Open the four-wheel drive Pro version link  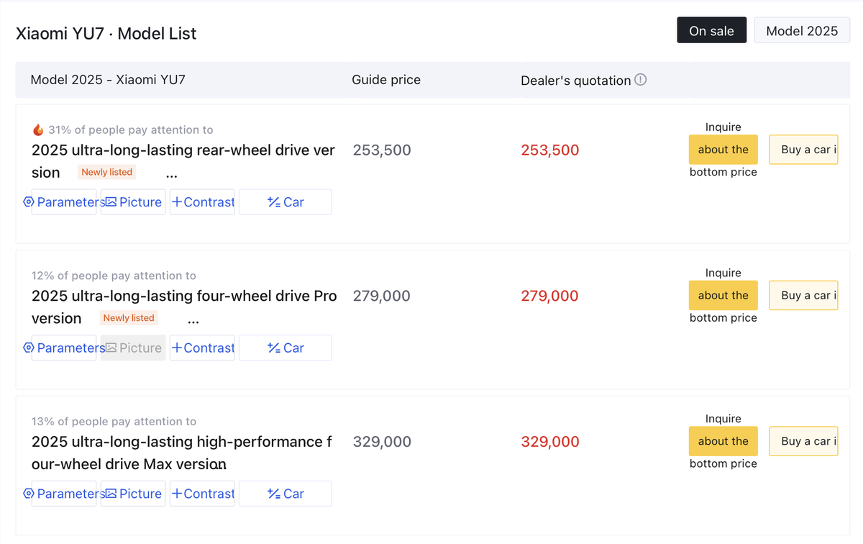[183, 296]
